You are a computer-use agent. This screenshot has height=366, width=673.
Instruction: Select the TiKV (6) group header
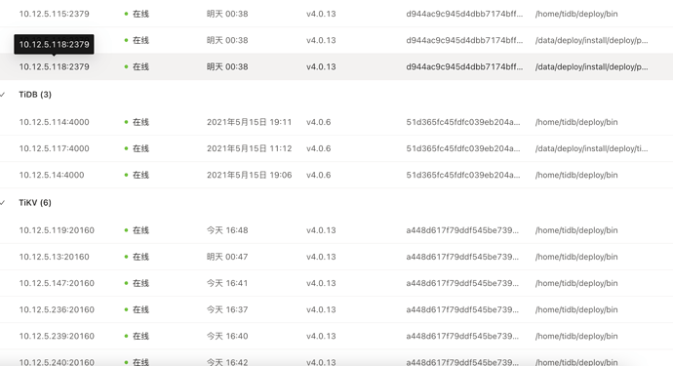click(35, 203)
